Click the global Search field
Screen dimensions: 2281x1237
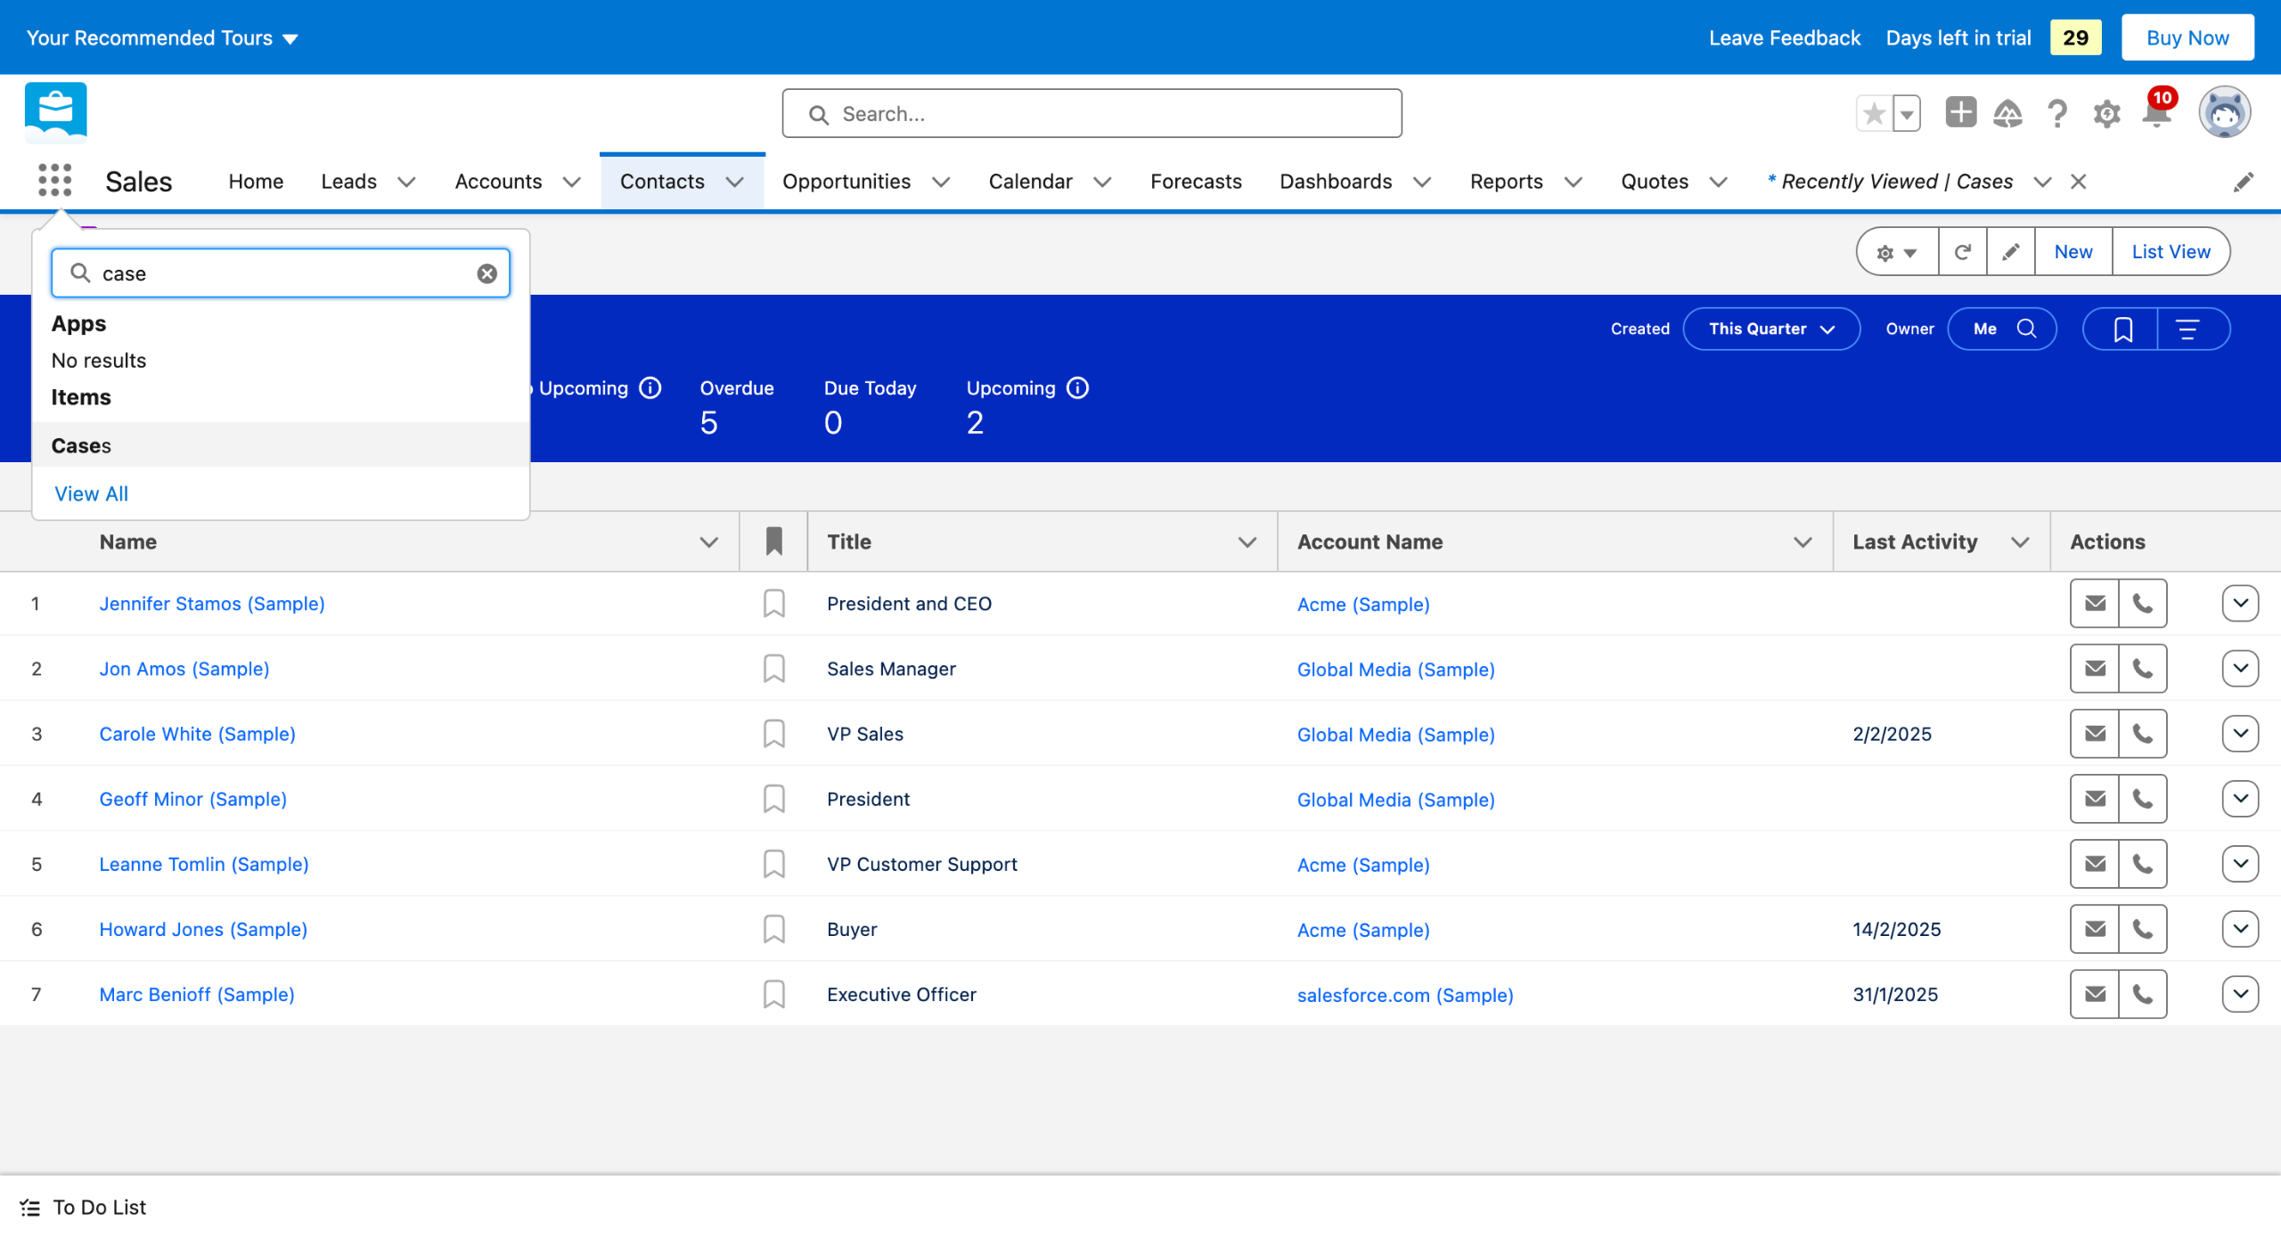pyautogui.click(x=1091, y=113)
